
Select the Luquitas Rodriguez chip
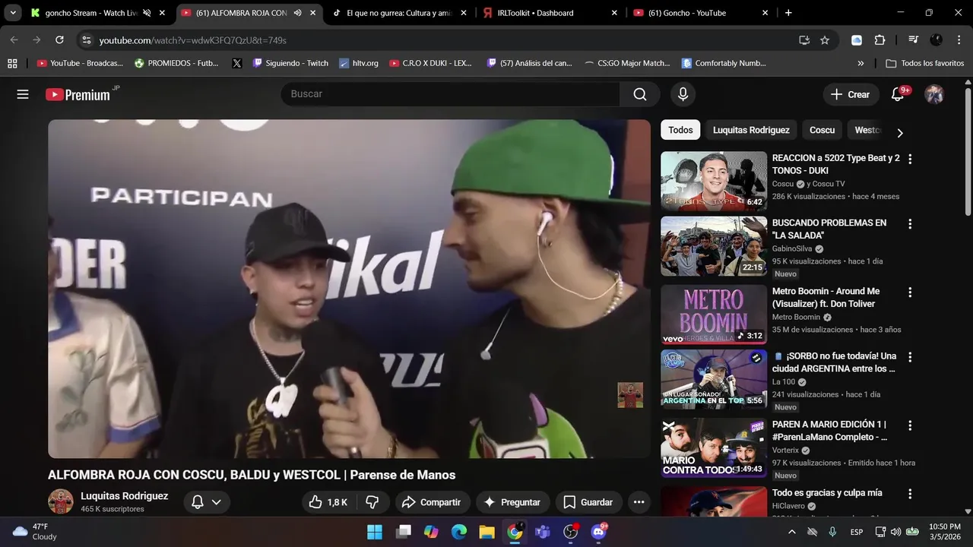(x=751, y=130)
